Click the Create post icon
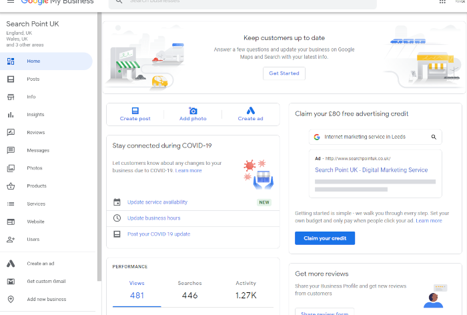Viewport: 467px width, 315px height. [x=135, y=111]
